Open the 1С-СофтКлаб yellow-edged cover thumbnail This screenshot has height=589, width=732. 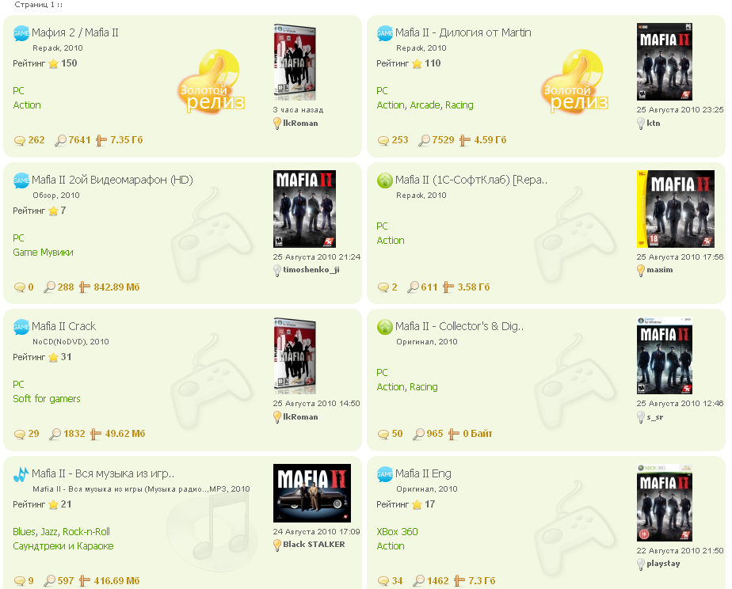click(x=676, y=209)
